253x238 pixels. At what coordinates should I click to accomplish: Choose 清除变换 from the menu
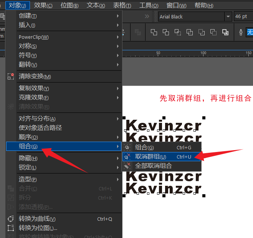[x=64, y=76]
